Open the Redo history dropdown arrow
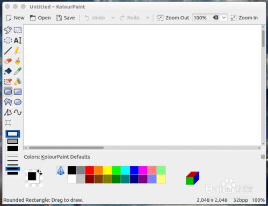The width and height of the screenshot is (268, 206). pyautogui.click(x=148, y=18)
